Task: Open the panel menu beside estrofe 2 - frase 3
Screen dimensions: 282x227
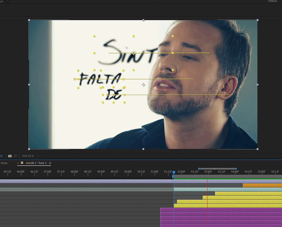Action: (x=50, y=163)
